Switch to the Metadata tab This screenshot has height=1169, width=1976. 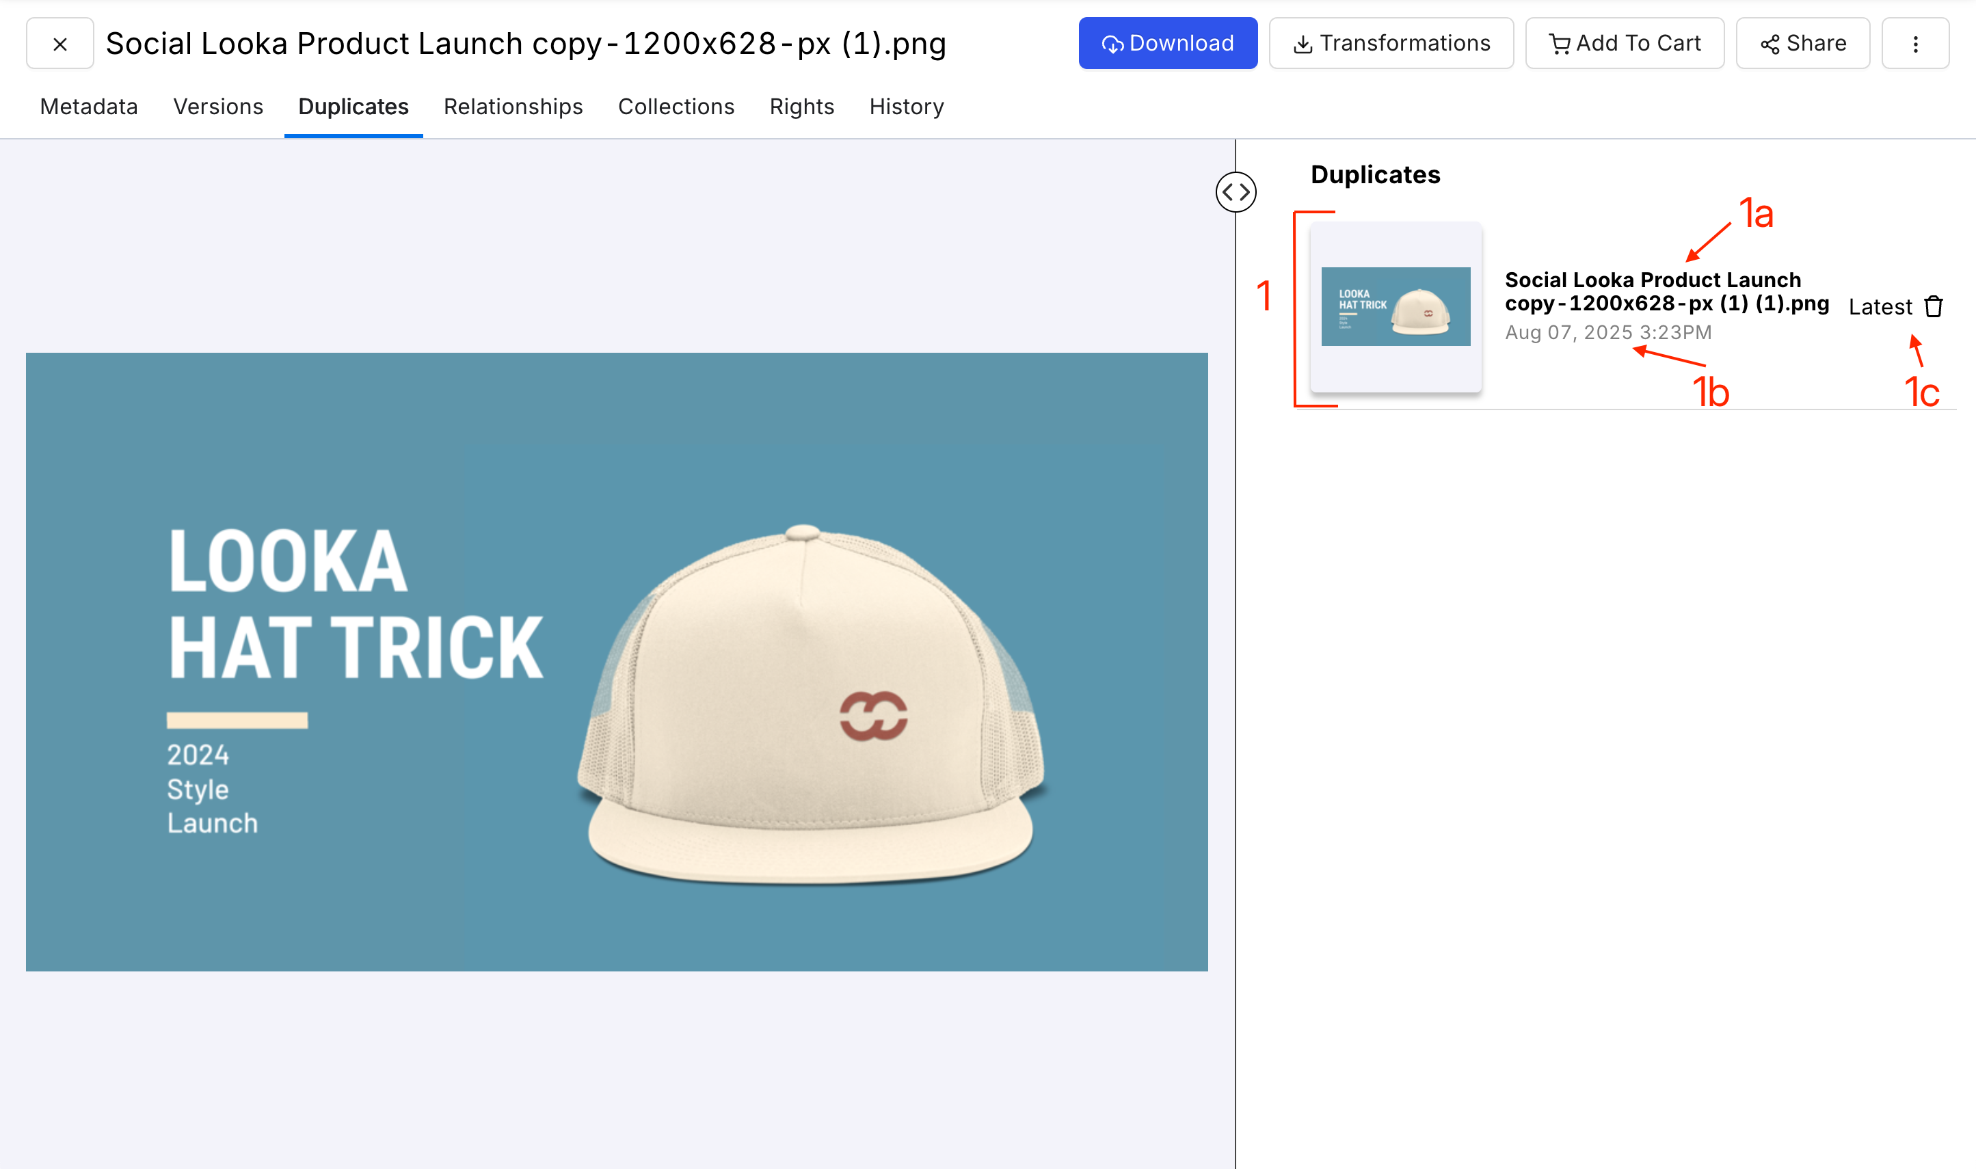click(x=89, y=107)
